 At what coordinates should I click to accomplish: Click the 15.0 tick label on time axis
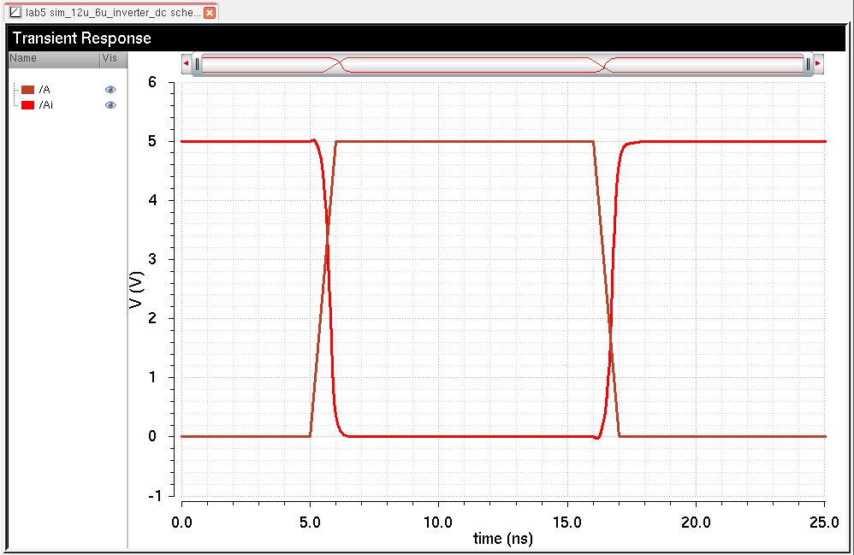click(566, 521)
